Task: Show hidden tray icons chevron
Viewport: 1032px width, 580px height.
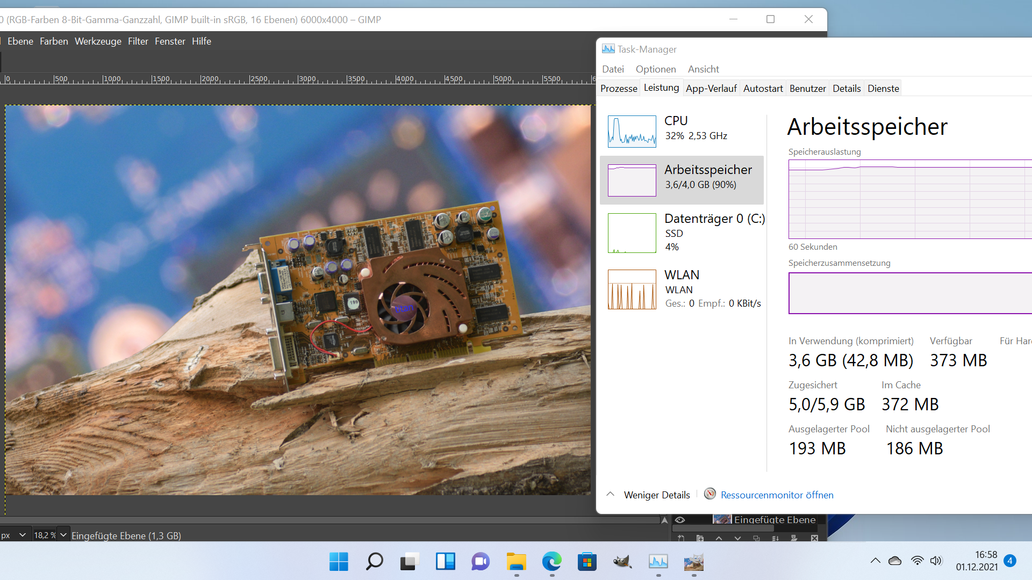Action: tap(875, 561)
